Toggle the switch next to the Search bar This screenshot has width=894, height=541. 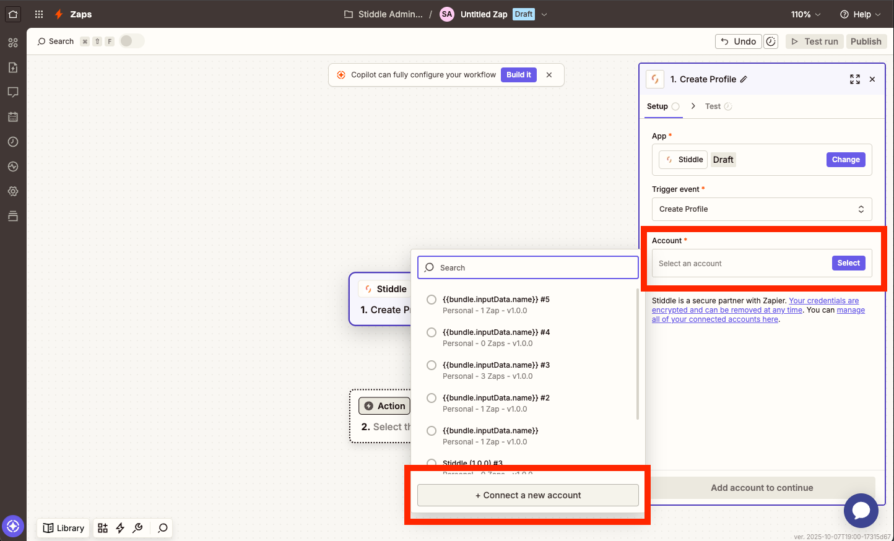pyautogui.click(x=131, y=41)
